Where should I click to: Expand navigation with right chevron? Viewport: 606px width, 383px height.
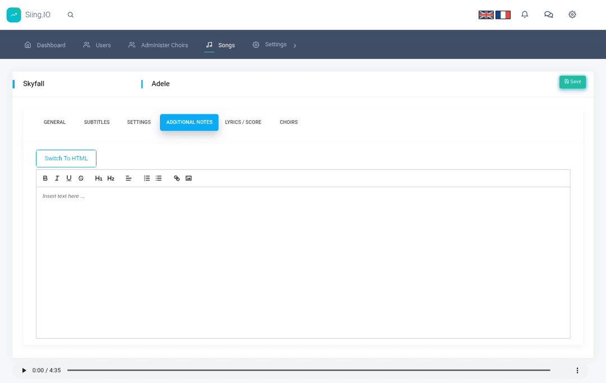(x=295, y=45)
